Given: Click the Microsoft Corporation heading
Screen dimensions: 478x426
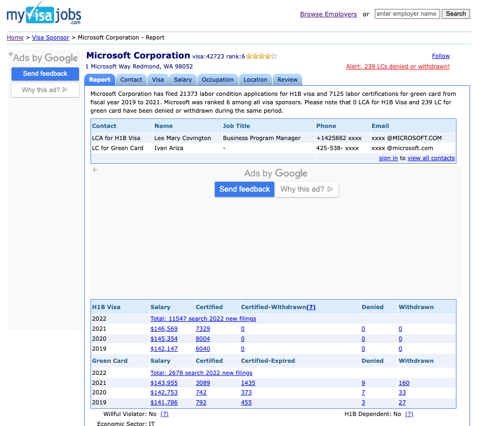Looking at the screenshot, I should point(138,55).
